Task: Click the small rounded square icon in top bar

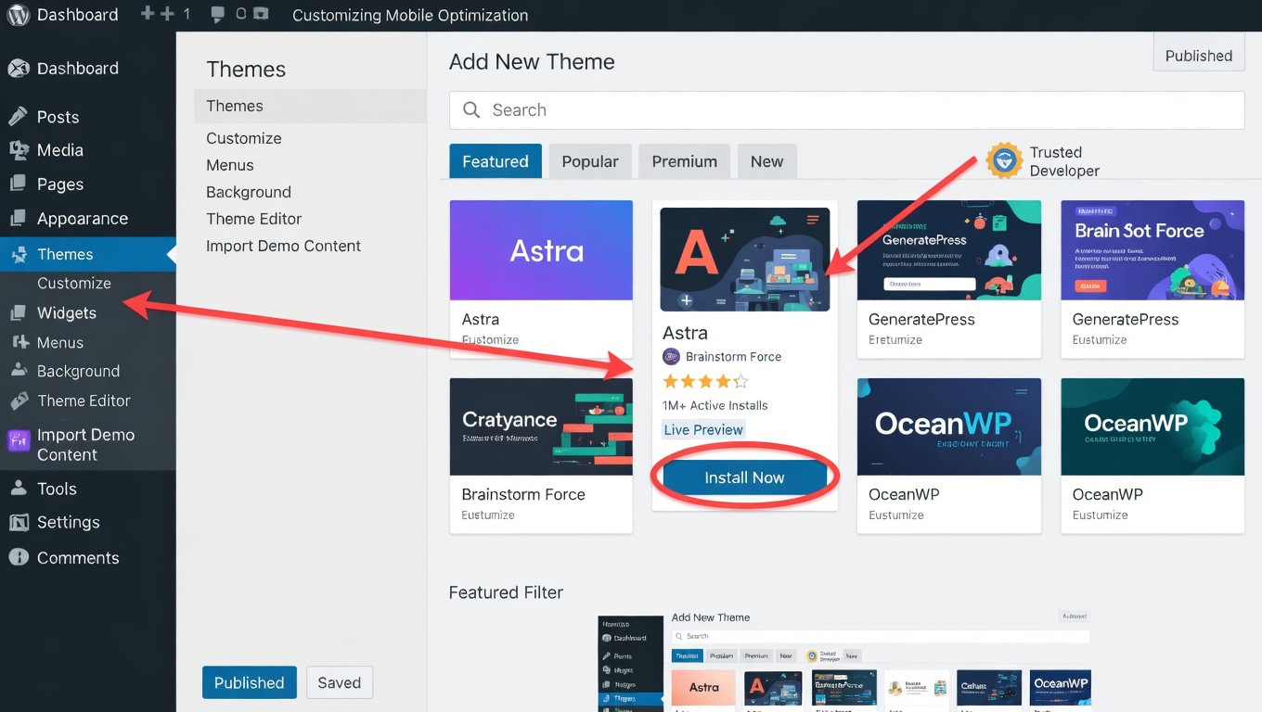Action: [x=241, y=14]
